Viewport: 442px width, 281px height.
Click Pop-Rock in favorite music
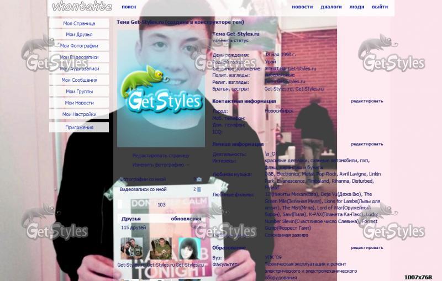(326, 174)
